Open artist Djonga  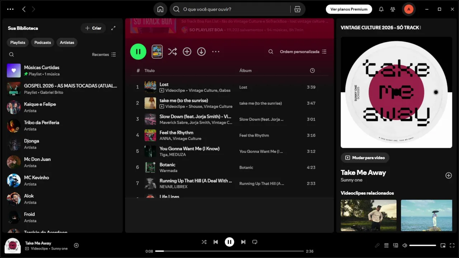63,144
